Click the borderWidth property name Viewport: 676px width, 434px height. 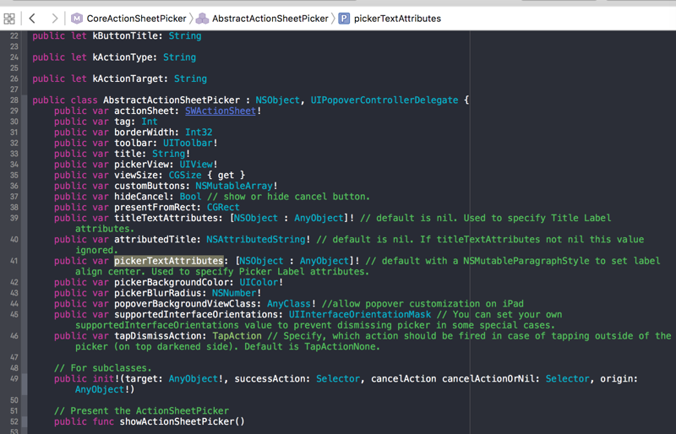tap(144, 133)
